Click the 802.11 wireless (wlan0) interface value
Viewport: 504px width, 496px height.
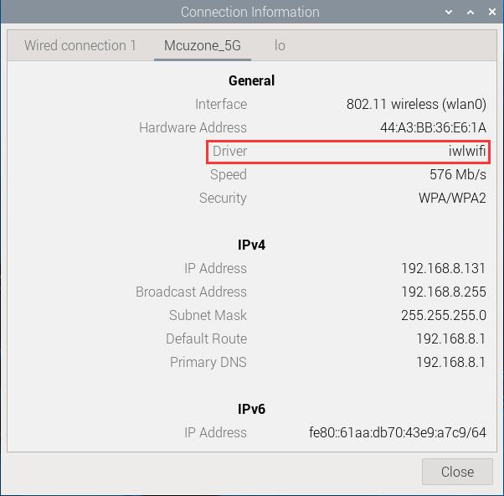[416, 104]
